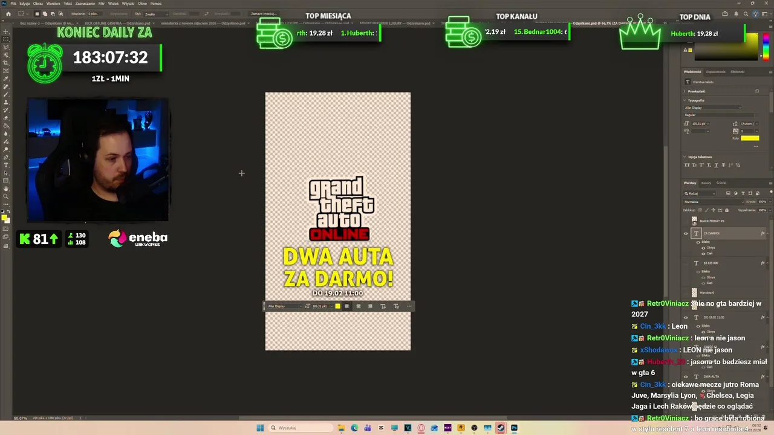The image size is (774, 435).
Task: Choose New Selection mode in the options bar
Action: (x=37, y=14)
